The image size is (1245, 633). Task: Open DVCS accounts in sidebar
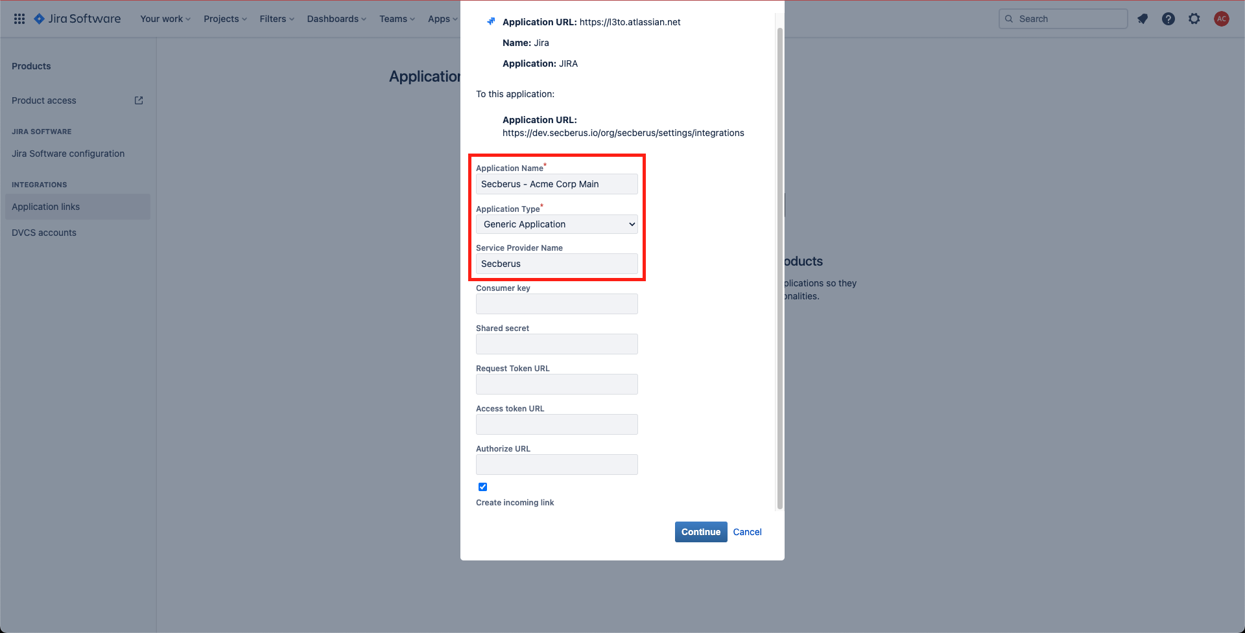[44, 233]
